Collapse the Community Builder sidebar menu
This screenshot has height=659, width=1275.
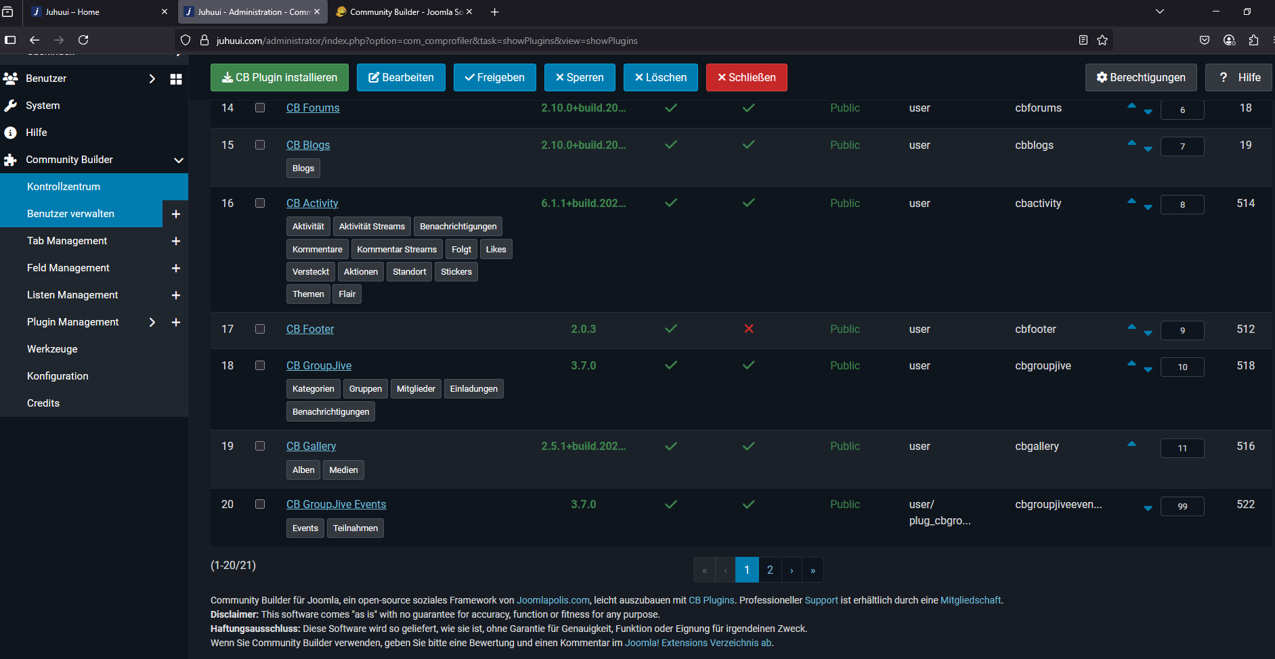(x=179, y=160)
